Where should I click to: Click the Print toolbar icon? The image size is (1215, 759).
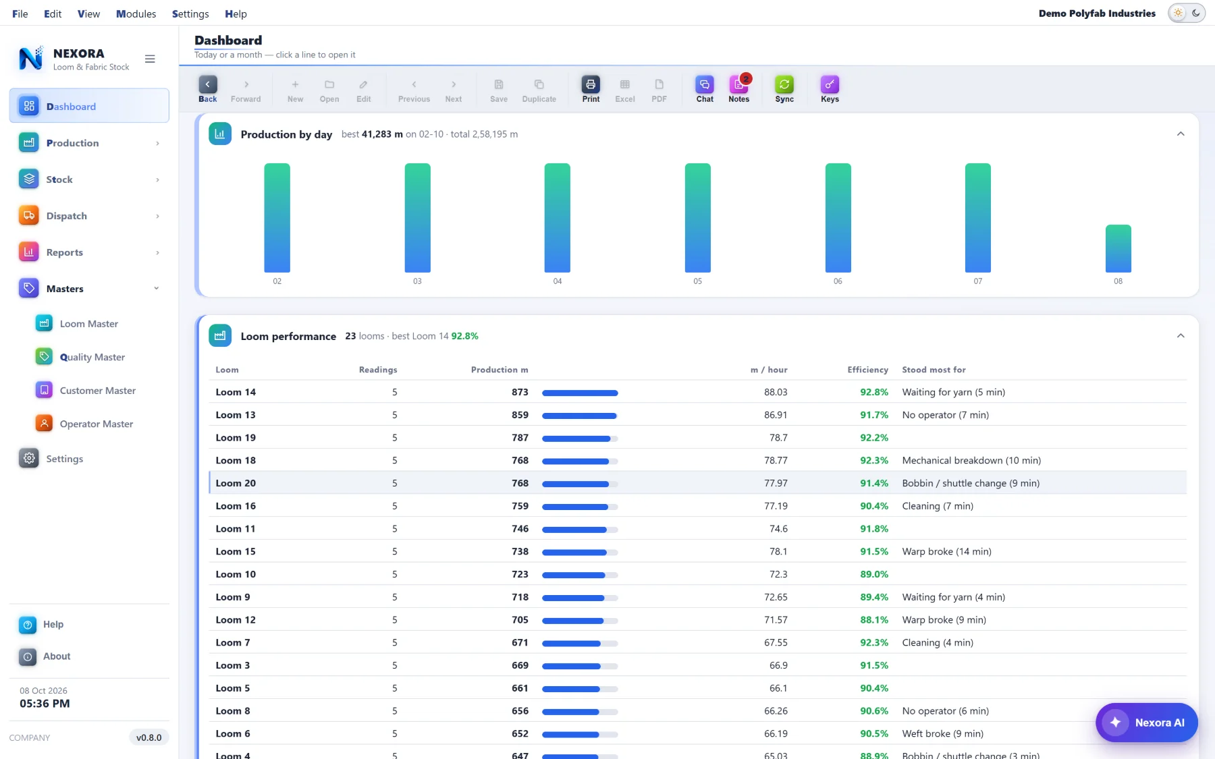(591, 84)
